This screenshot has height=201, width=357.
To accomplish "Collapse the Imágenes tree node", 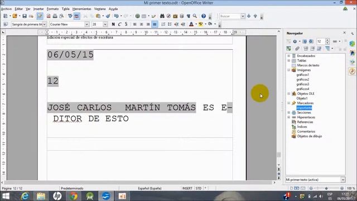I will [x=289, y=70].
